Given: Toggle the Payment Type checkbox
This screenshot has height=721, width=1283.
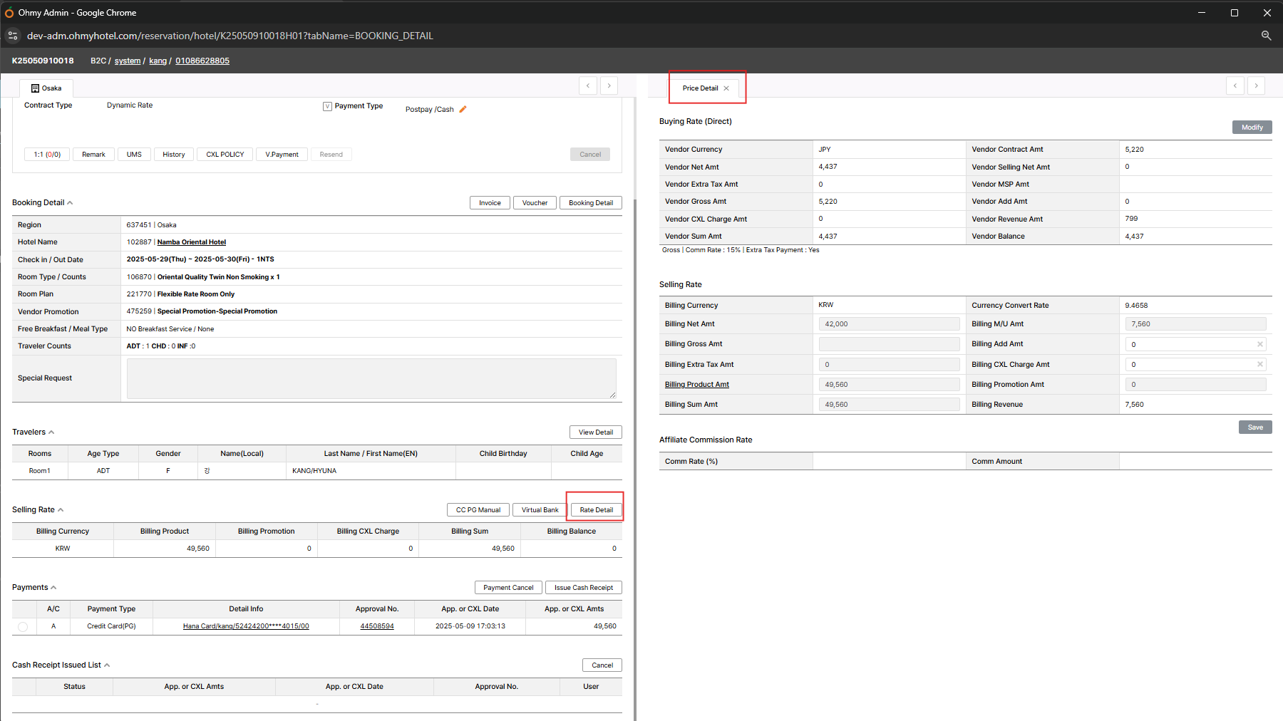Looking at the screenshot, I should pos(327,106).
